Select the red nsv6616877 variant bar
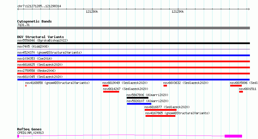The image size is (258, 139). coord(161,110)
